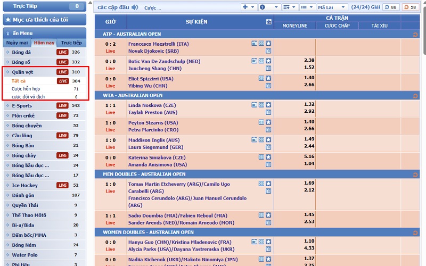This screenshot has width=426, height=266.
Task: Click the speaker icon beside các cặp đấu
Action: pyautogui.click(x=135, y=7)
